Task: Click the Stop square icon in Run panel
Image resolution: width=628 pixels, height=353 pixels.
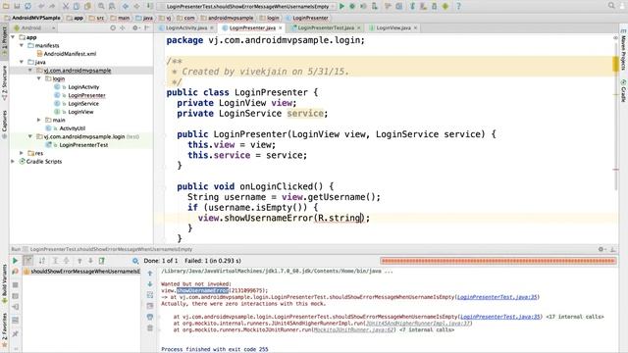Action: (x=16, y=285)
